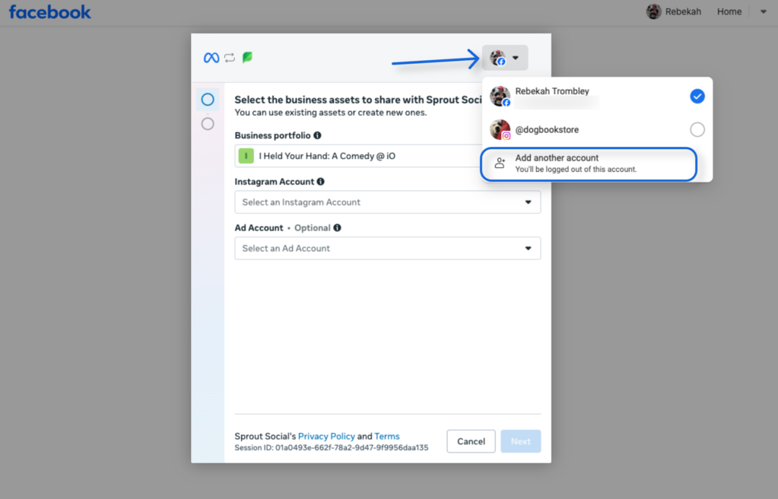Open the Business portfolio selector
This screenshot has height=499, width=778.
coord(358,156)
